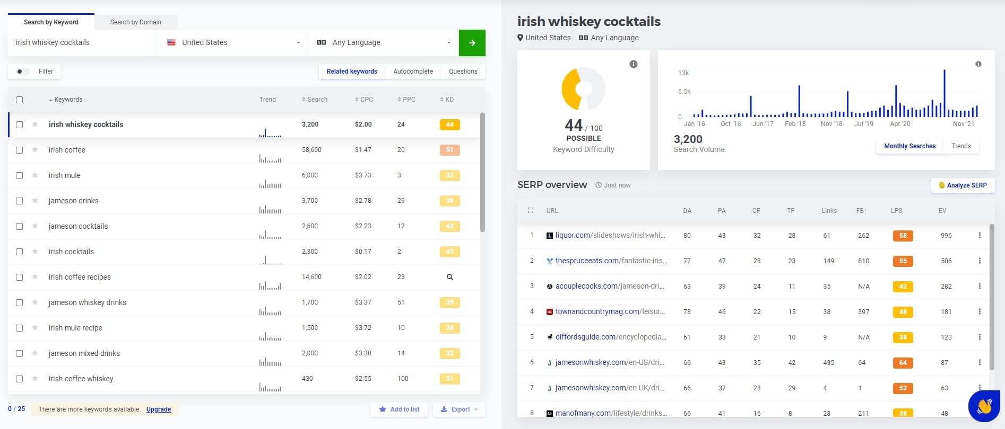
Task: Click the Add to list button
Action: tap(399, 409)
